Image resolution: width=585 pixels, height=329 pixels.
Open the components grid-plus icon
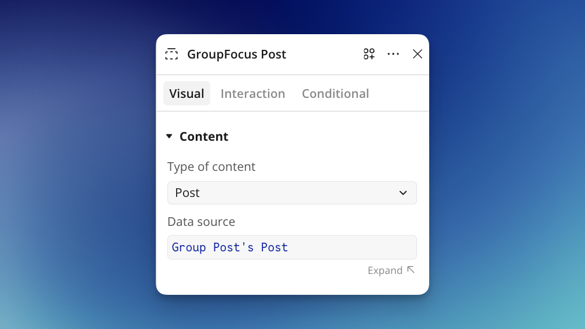click(369, 54)
